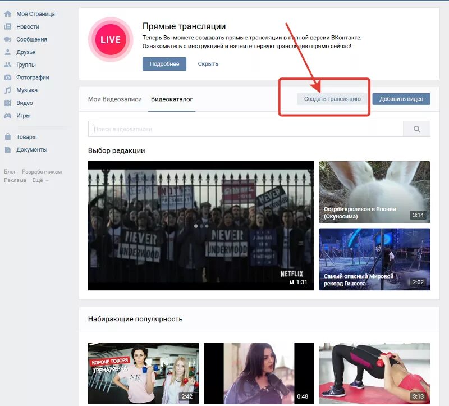
Task: Select the Видеокаталог tab
Action: click(x=172, y=99)
